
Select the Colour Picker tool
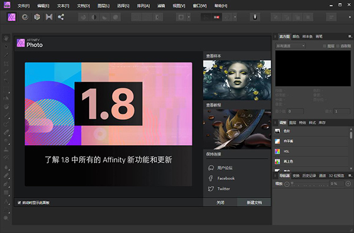click(x=6, y=55)
